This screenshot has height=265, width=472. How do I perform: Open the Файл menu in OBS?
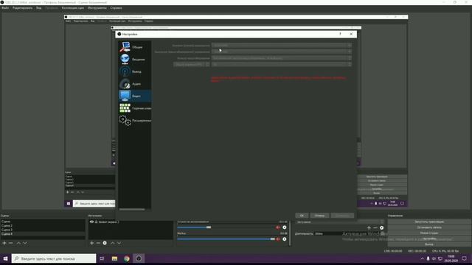5,8
